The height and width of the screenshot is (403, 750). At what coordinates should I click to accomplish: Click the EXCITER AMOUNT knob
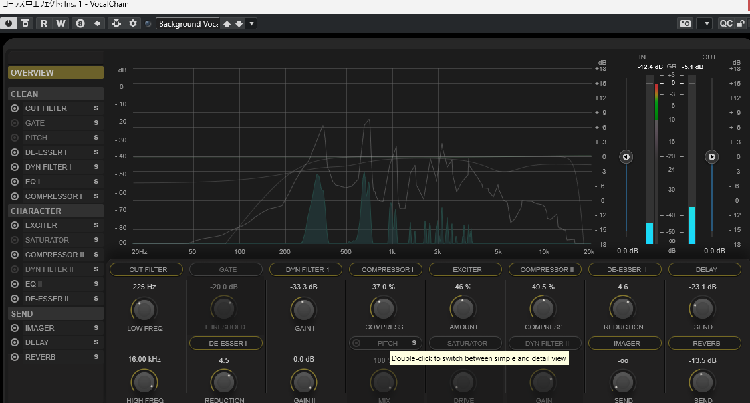point(463,309)
